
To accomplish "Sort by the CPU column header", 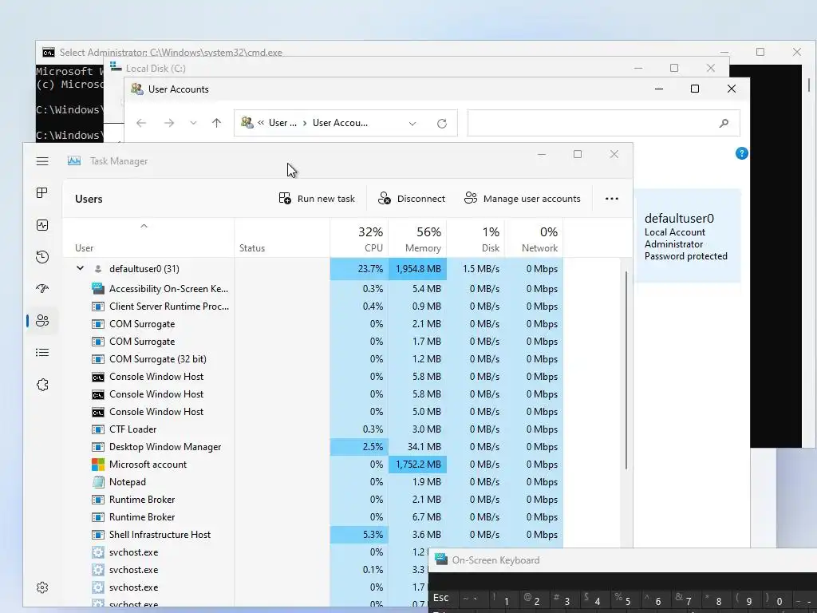I will (359, 238).
